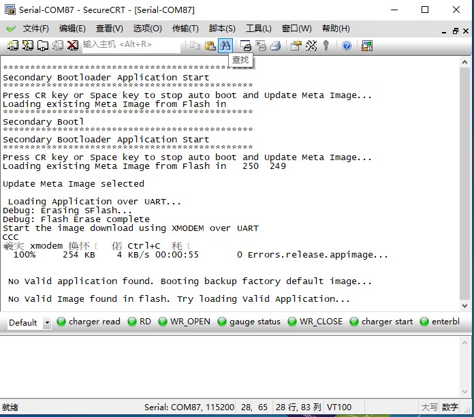Open the 文件(F) menu

coord(35,29)
